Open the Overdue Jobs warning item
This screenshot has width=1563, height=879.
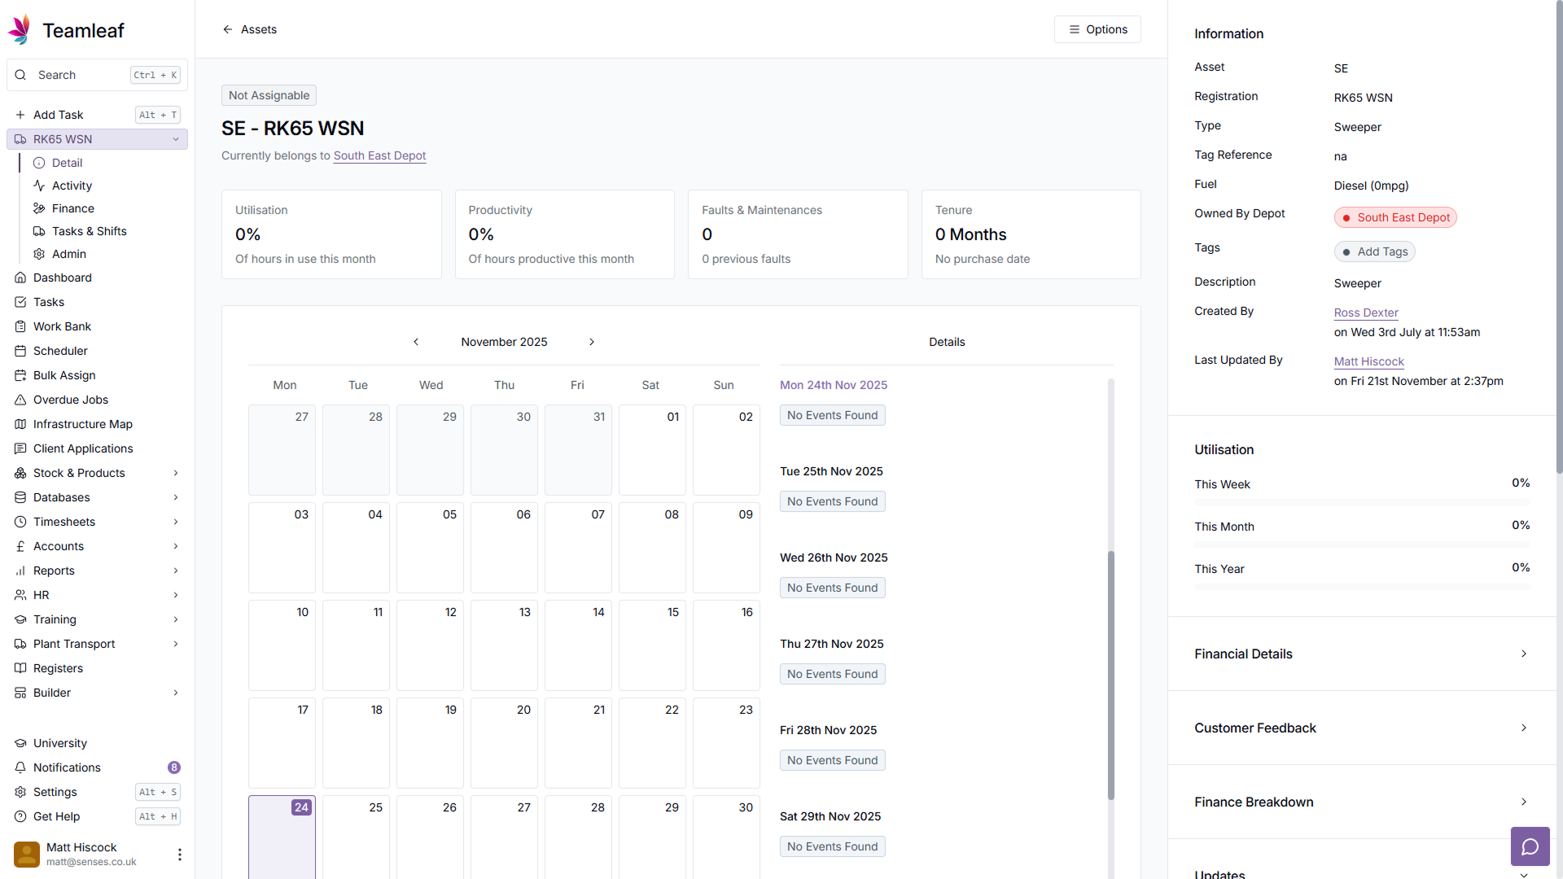(70, 400)
